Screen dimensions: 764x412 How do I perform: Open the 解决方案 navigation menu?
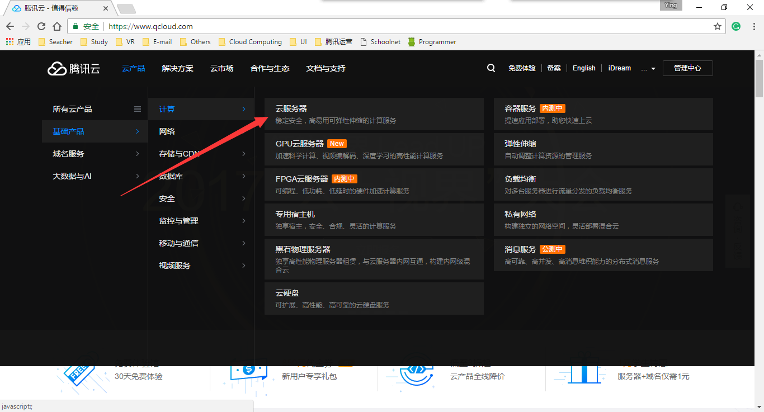[177, 68]
